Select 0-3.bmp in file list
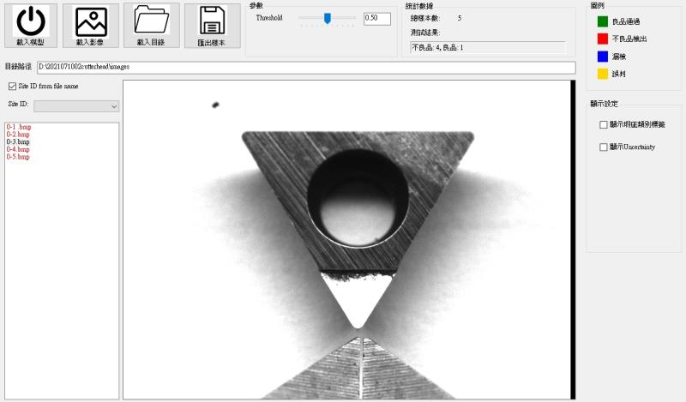The height and width of the screenshot is (402, 686). (x=17, y=142)
